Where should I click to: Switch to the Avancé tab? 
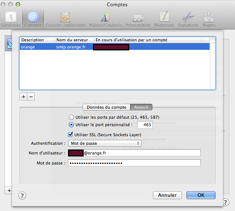(141, 107)
